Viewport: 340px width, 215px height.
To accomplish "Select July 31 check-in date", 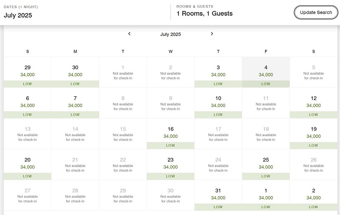I will [x=218, y=195].
